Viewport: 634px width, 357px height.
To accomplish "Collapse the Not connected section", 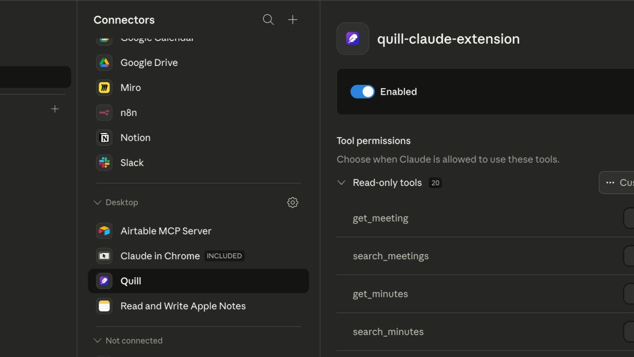I will (128, 341).
